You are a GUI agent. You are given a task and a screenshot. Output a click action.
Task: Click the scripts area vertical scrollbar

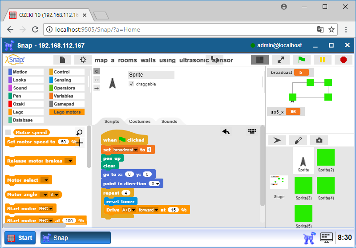262,166
